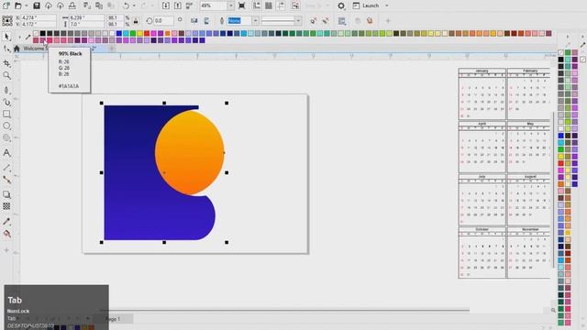Image resolution: width=587 pixels, height=330 pixels.
Task: Select the Shape tool
Action: coord(6,49)
